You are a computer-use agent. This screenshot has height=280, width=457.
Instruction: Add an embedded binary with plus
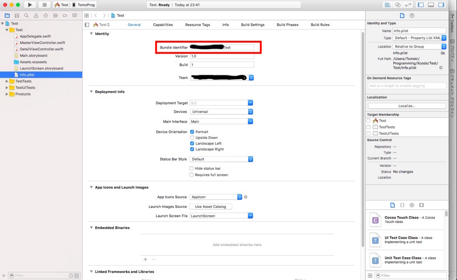pyautogui.click(x=145, y=259)
